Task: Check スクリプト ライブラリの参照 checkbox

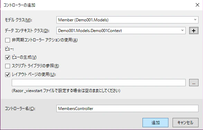Action: [x=8, y=66]
